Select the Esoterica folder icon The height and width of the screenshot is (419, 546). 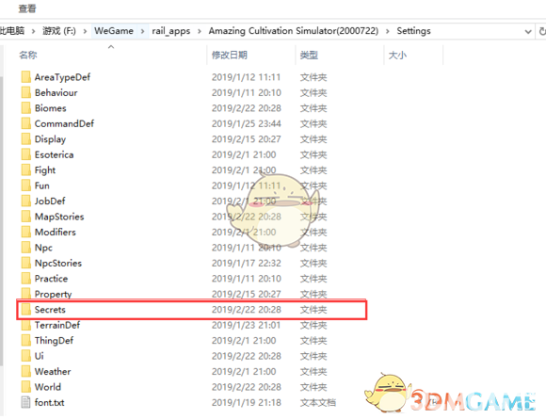pos(25,154)
